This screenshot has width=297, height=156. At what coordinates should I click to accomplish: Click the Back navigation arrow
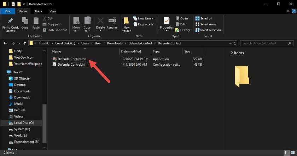pos(5,43)
